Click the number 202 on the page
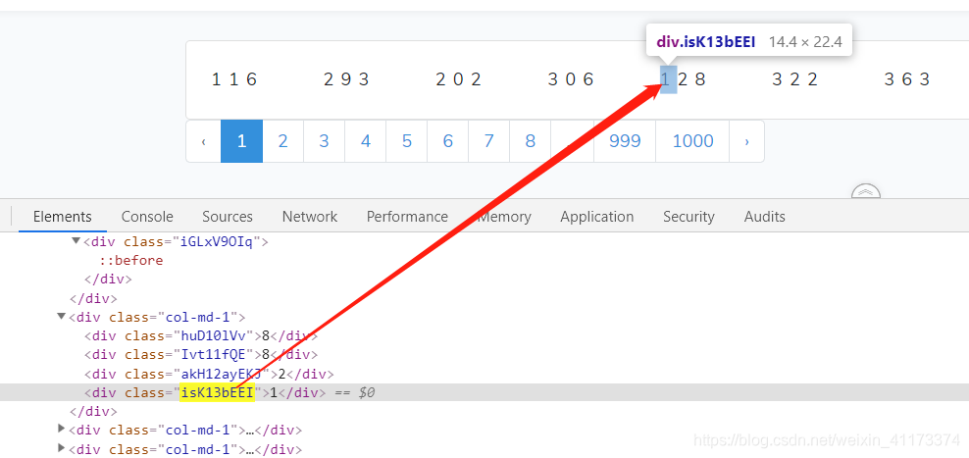 tap(459, 79)
